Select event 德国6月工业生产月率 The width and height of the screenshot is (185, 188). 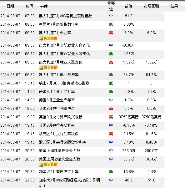coord(57,92)
